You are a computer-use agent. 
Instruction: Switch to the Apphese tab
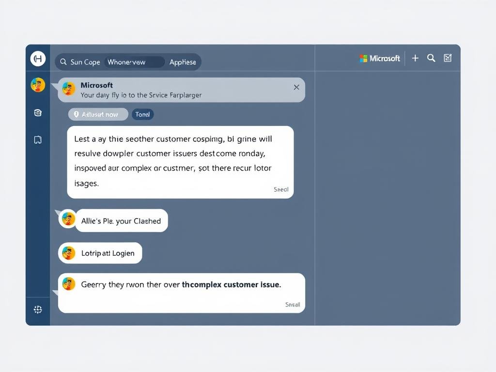click(x=183, y=62)
